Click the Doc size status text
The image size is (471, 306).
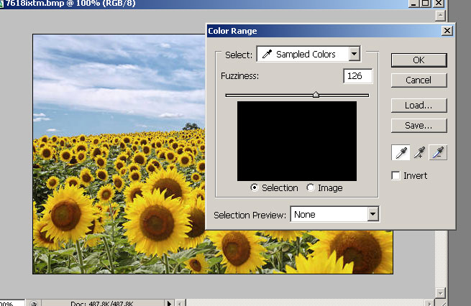(101, 303)
